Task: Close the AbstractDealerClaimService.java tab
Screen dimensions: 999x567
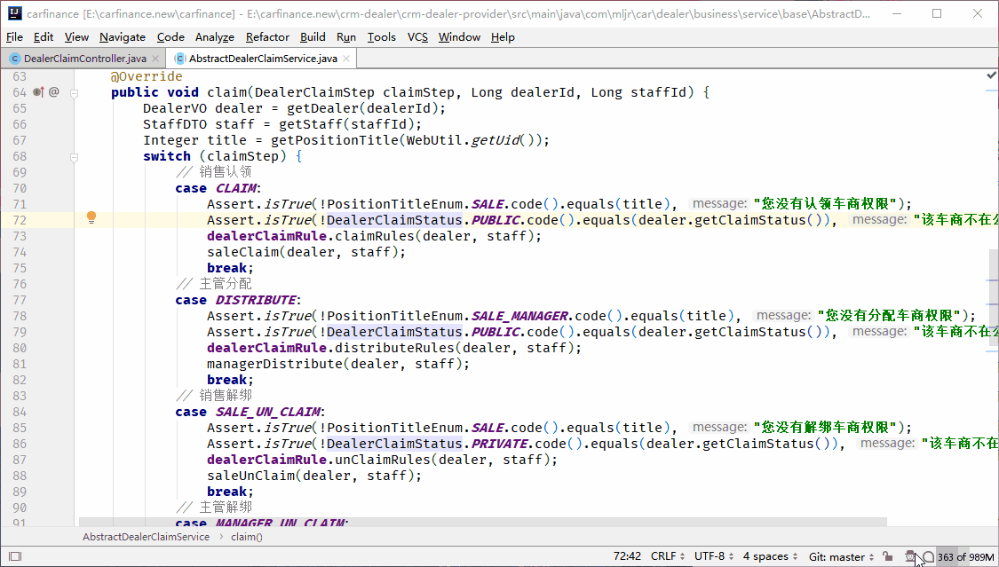Action: click(x=347, y=59)
